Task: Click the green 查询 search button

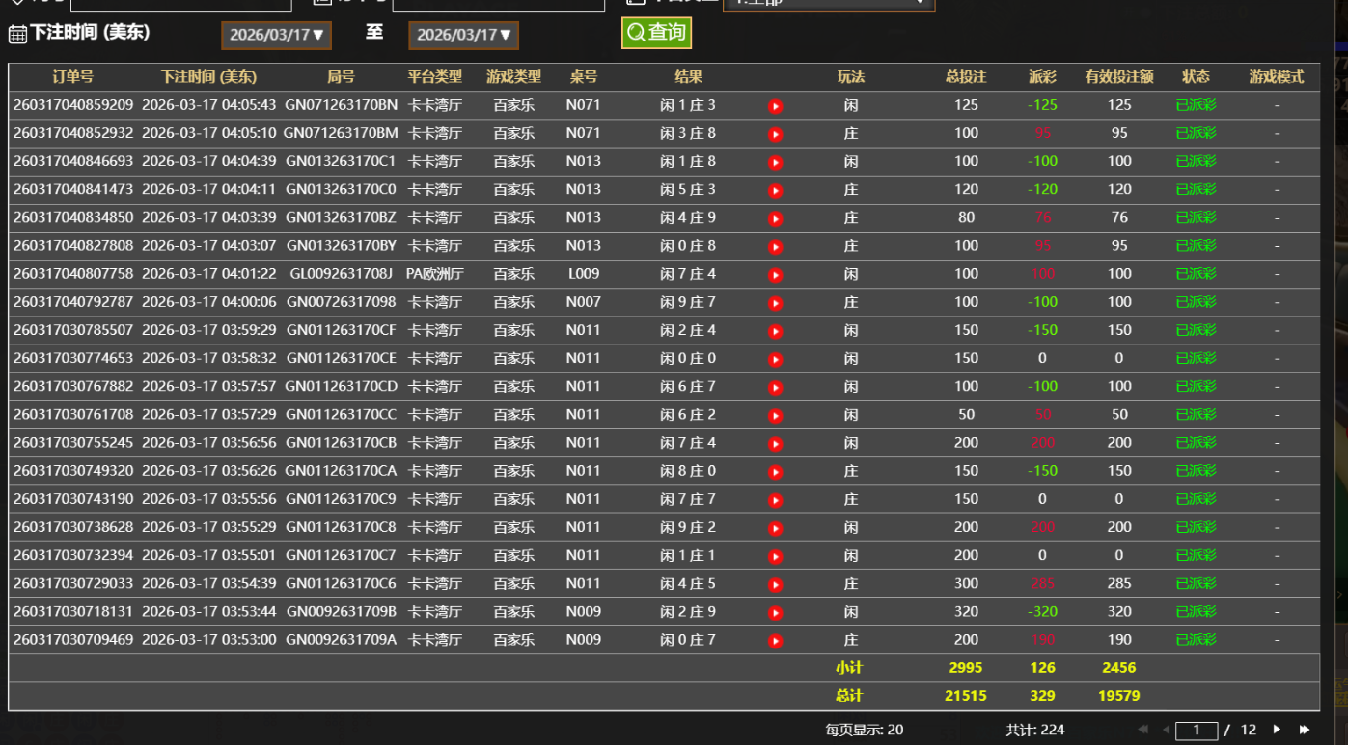Action: 656,33
